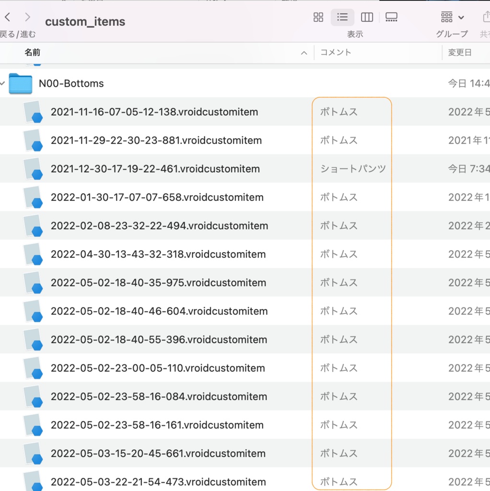The width and height of the screenshot is (490, 491).
Task: Sort files by the コメント column
Action: click(x=335, y=53)
